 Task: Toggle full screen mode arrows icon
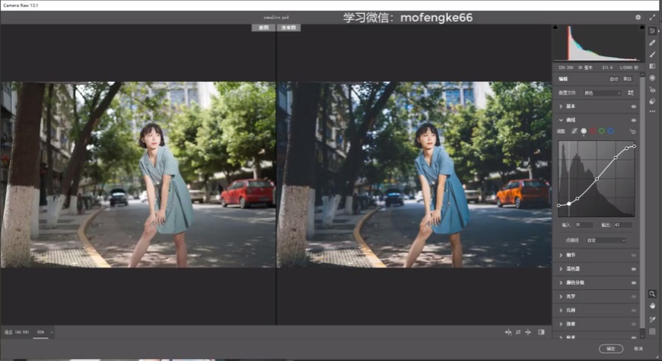(x=652, y=17)
